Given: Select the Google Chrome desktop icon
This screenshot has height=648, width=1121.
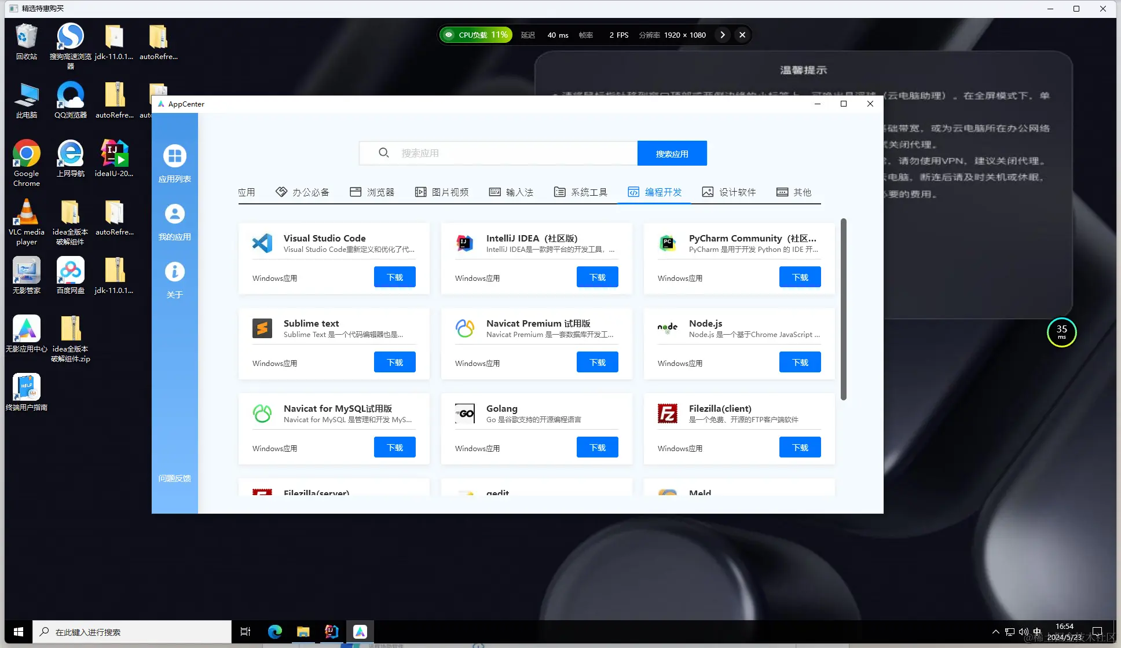Looking at the screenshot, I should pos(27,163).
